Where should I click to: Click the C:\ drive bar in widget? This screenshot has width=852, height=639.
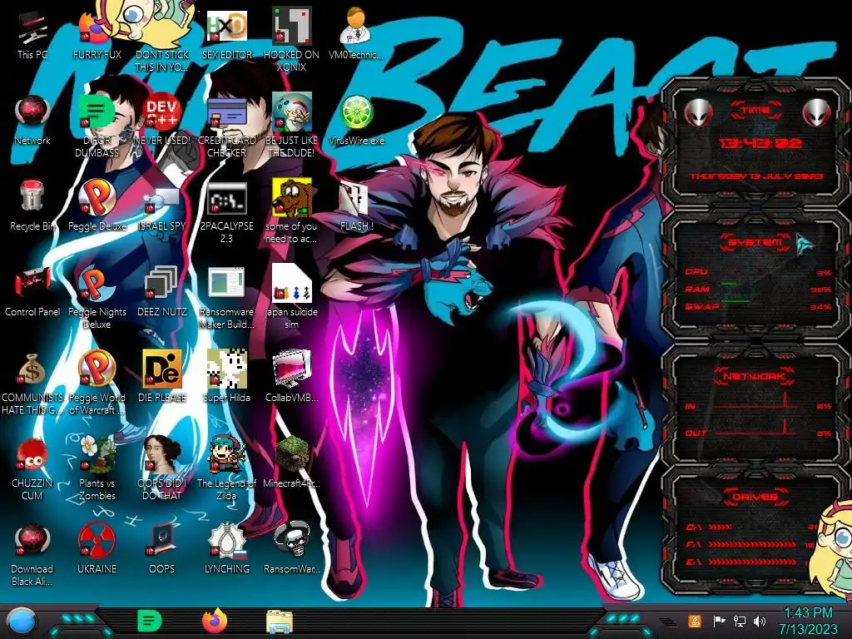point(720,527)
